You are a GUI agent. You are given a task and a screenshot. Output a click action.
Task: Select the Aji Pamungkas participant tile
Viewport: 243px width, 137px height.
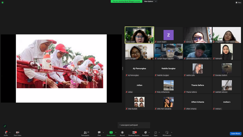point(139,68)
